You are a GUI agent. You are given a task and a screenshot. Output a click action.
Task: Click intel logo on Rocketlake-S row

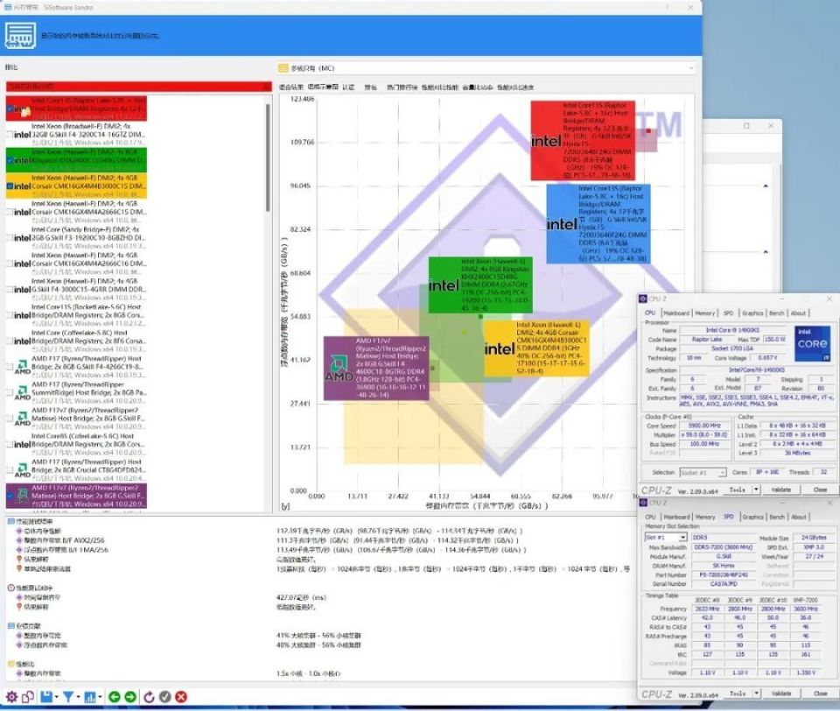(23, 315)
